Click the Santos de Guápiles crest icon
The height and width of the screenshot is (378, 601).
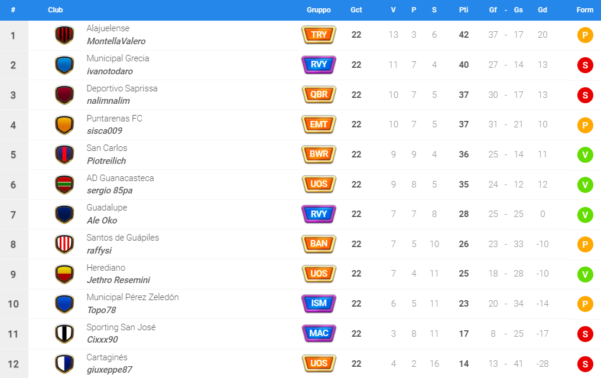64,244
